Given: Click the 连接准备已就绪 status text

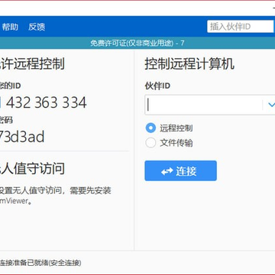Looking at the screenshot, I should (x=40, y=263).
